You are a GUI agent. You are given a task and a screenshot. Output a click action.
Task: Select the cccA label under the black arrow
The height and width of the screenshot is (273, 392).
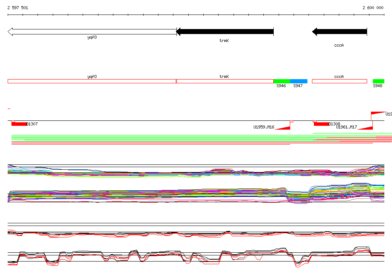(339, 45)
